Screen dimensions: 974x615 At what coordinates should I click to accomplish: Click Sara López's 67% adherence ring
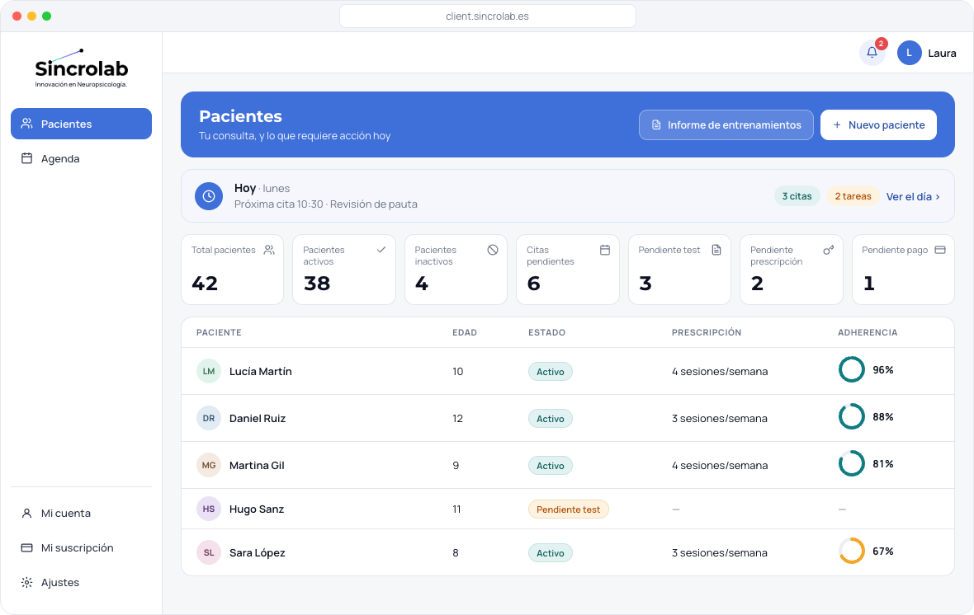[852, 551]
